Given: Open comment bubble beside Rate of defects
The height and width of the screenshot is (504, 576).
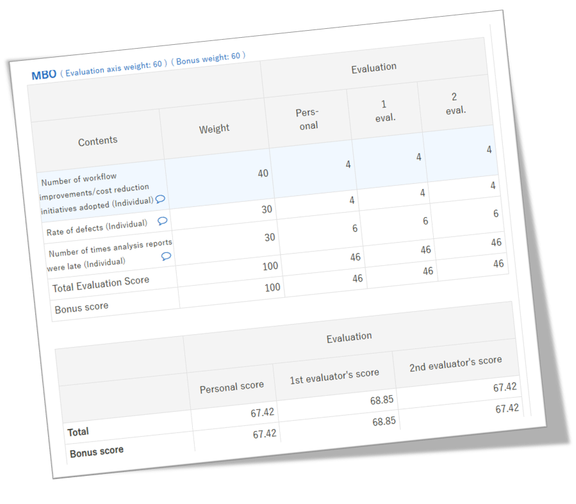Looking at the screenshot, I should (162, 220).
